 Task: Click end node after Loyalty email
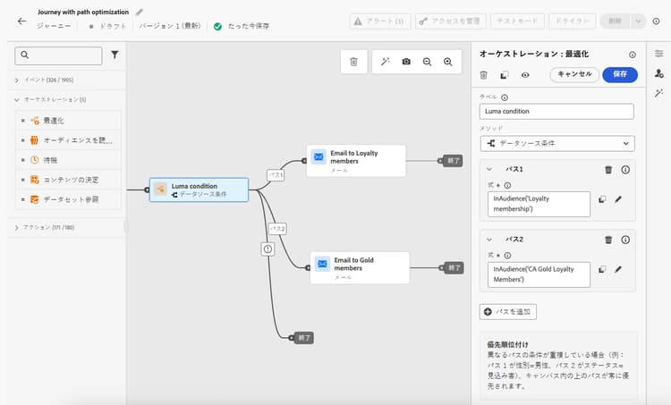pos(453,161)
